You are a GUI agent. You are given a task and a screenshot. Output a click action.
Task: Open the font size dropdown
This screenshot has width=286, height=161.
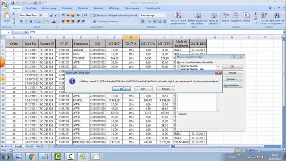(46, 15)
